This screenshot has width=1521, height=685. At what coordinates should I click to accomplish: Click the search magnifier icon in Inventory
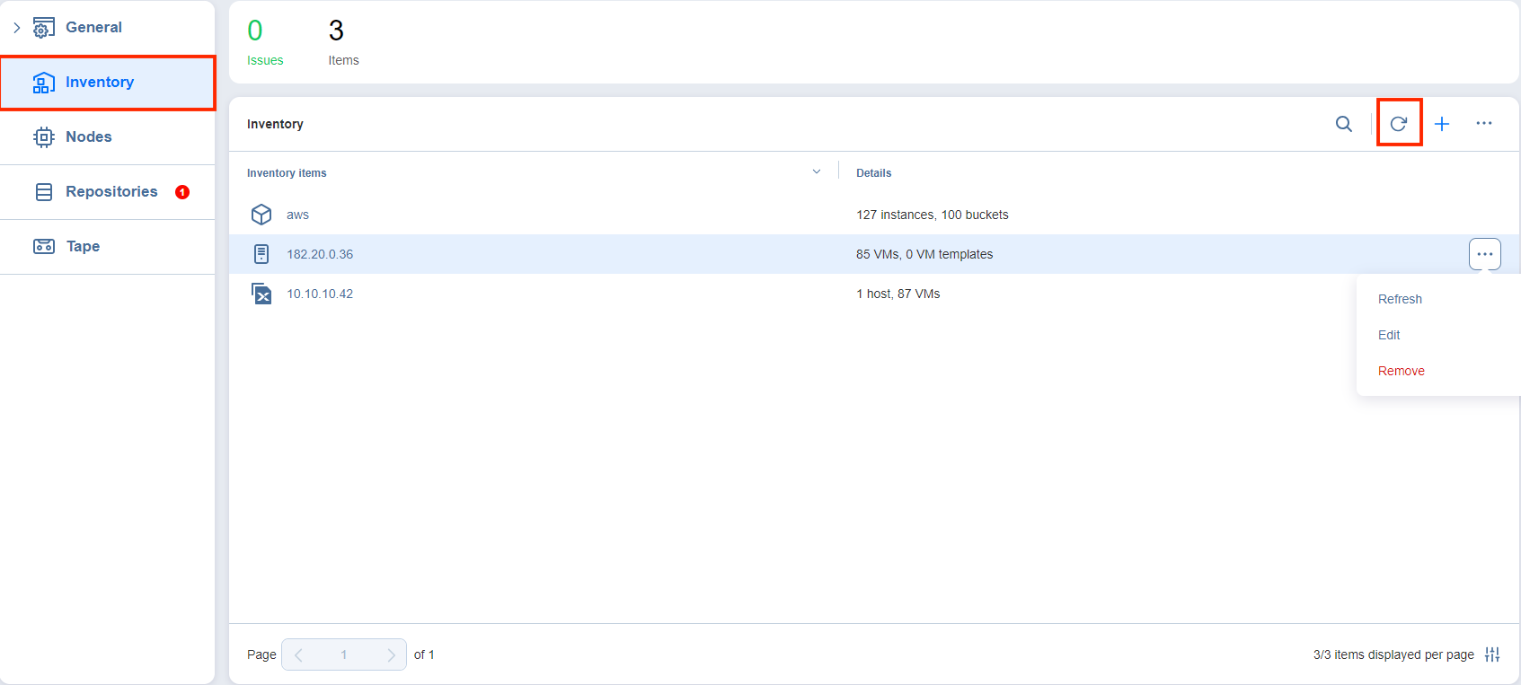click(1343, 124)
